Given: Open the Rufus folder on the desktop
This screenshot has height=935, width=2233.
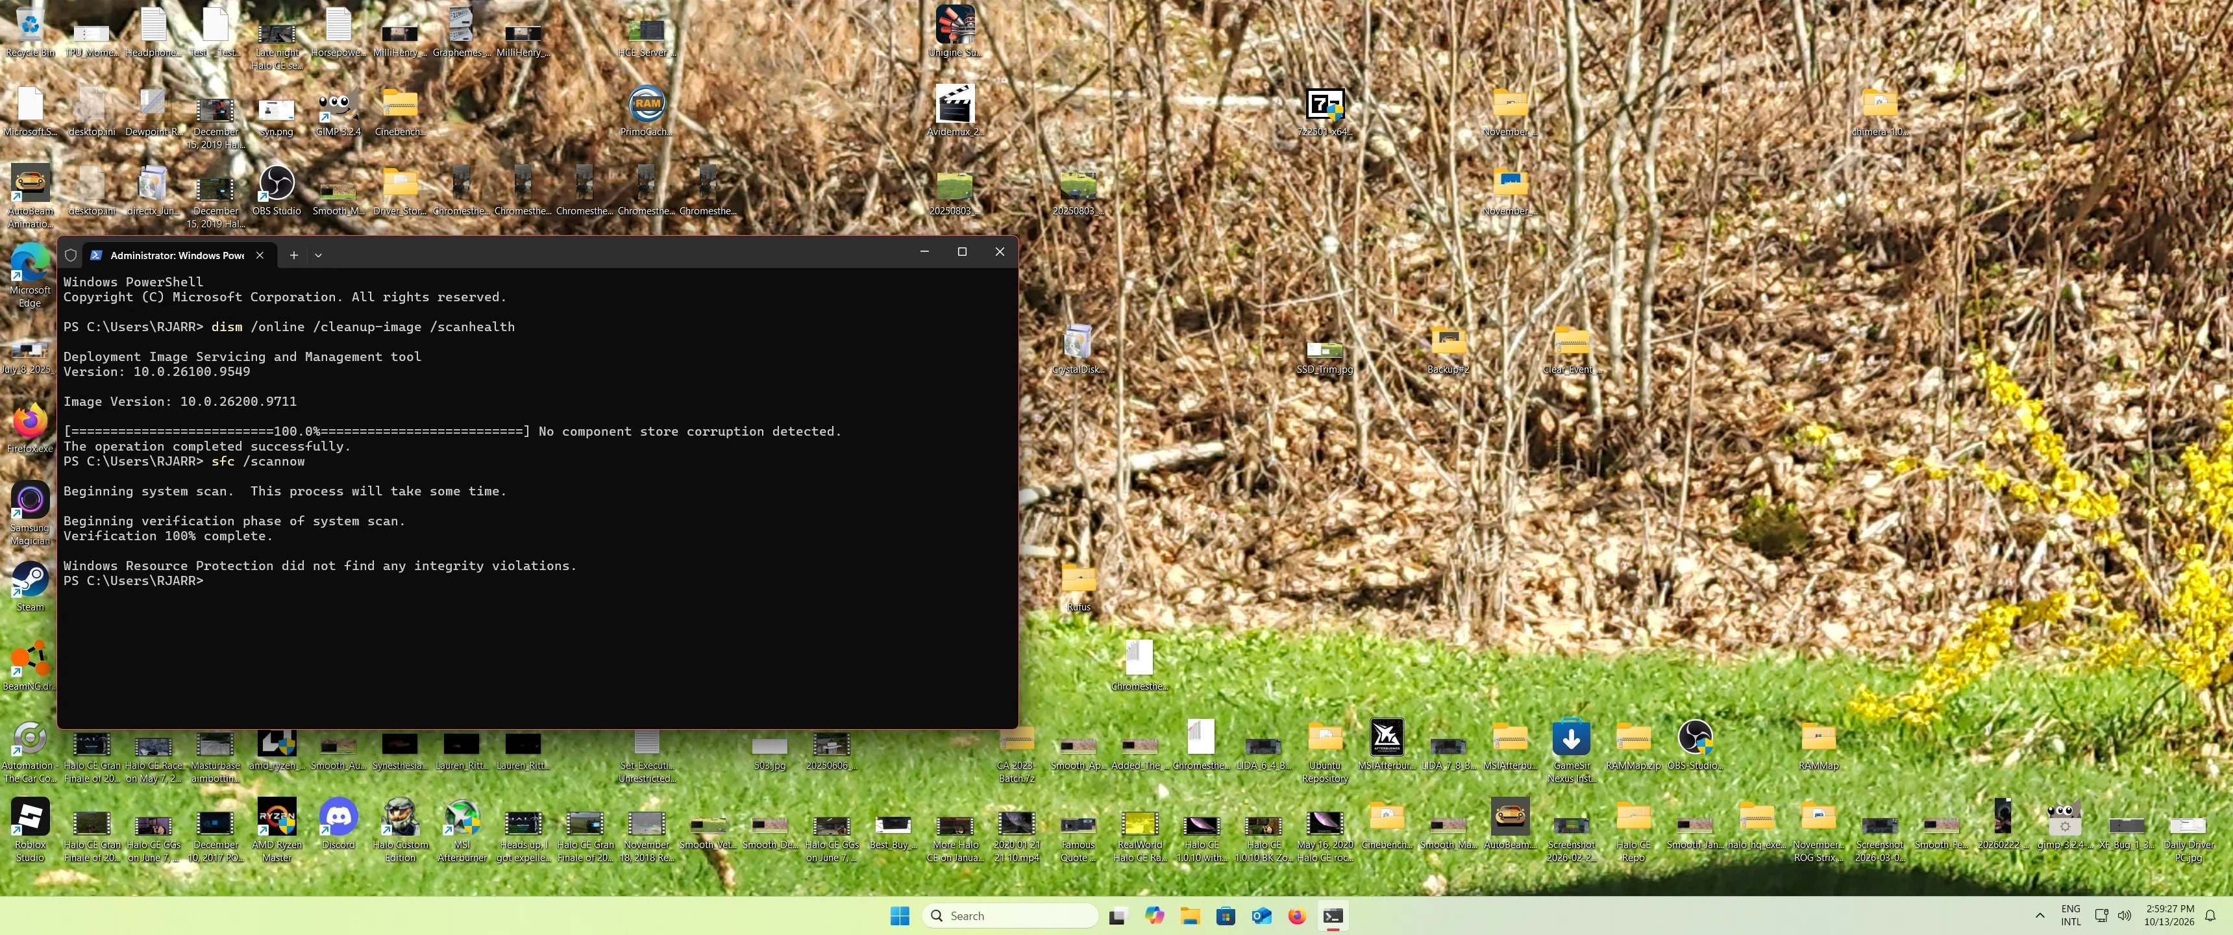Looking at the screenshot, I should pyautogui.click(x=1078, y=586).
